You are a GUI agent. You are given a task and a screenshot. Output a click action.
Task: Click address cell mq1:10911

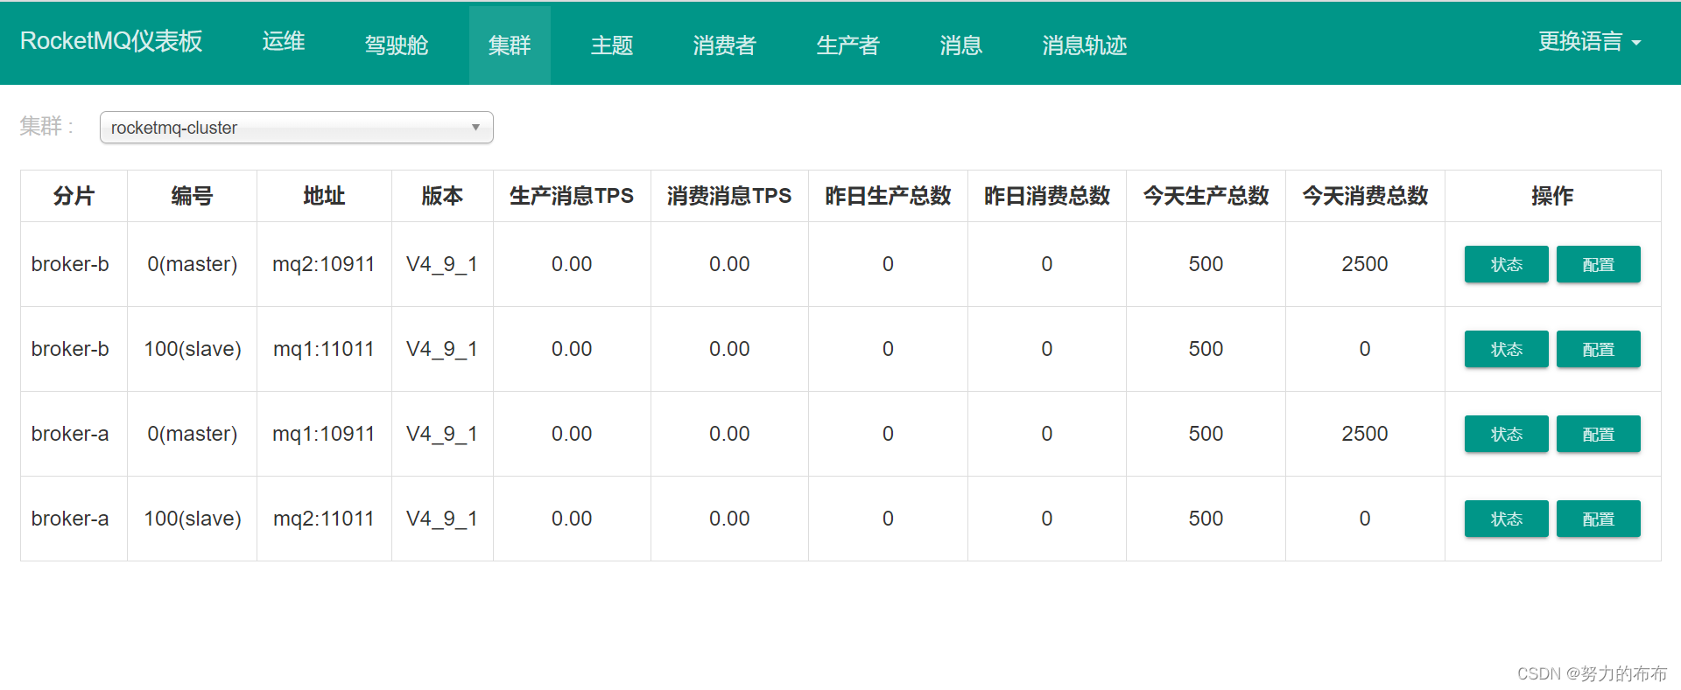tap(324, 434)
